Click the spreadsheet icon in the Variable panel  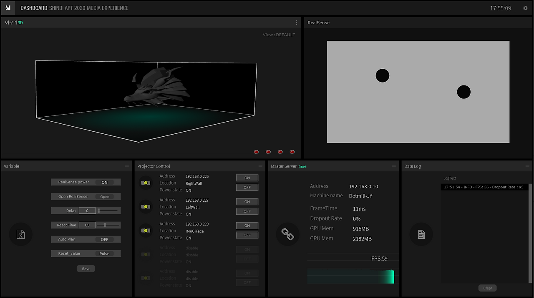(20, 234)
